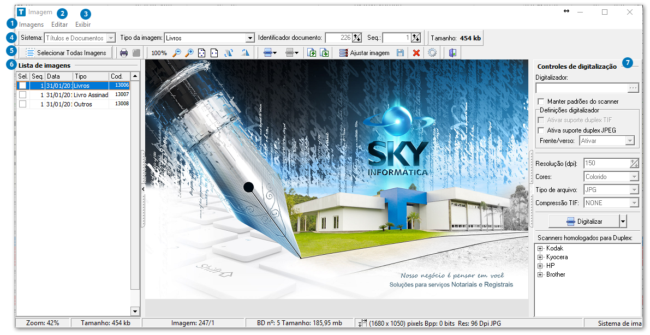This screenshot has height=335, width=650.
Task: Click the fit to width page icon
Action: pyautogui.click(x=214, y=53)
